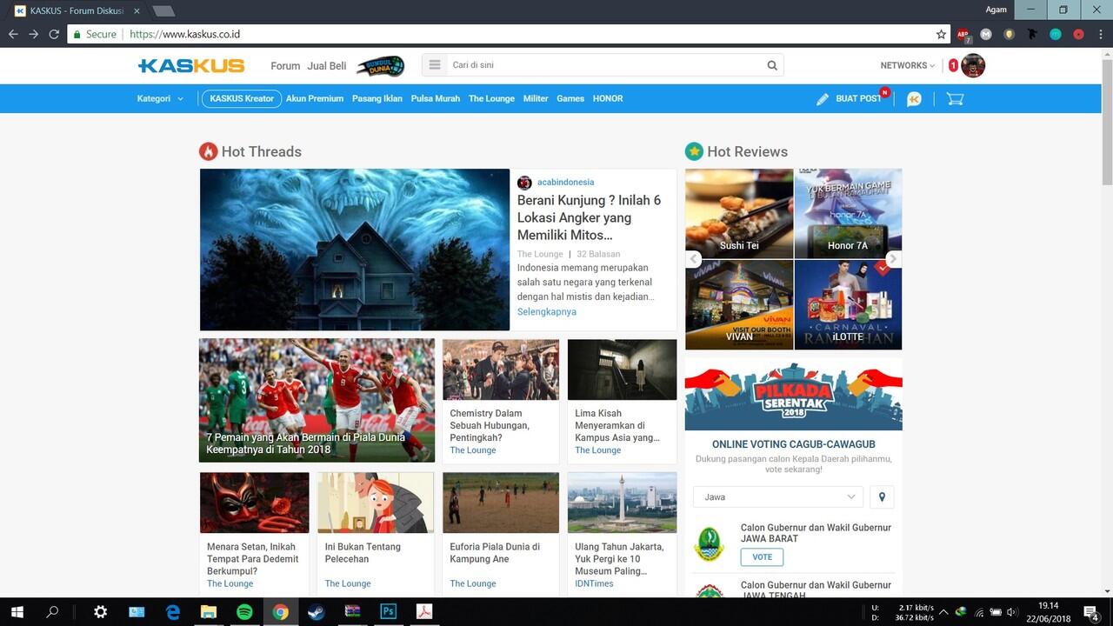This screenshot has width=1113, height=626.
Task: Open Akun Premium in the nav bar
Action: [x=315, y=99]
